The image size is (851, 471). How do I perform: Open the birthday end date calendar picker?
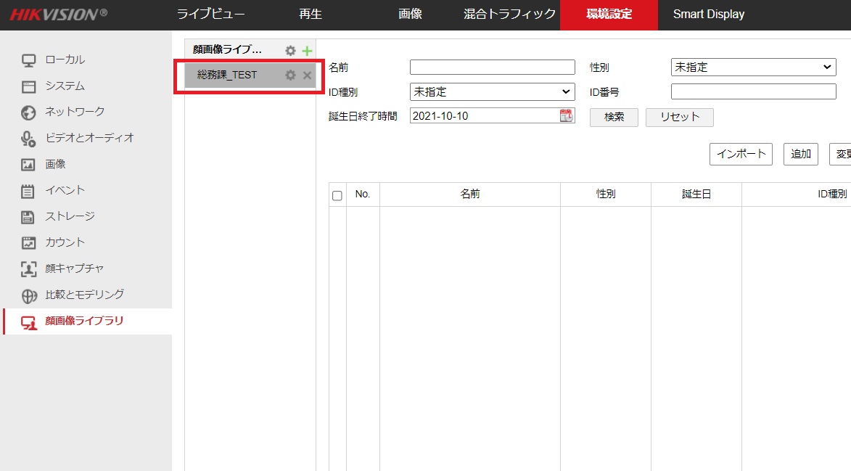[x=568, y=115]
